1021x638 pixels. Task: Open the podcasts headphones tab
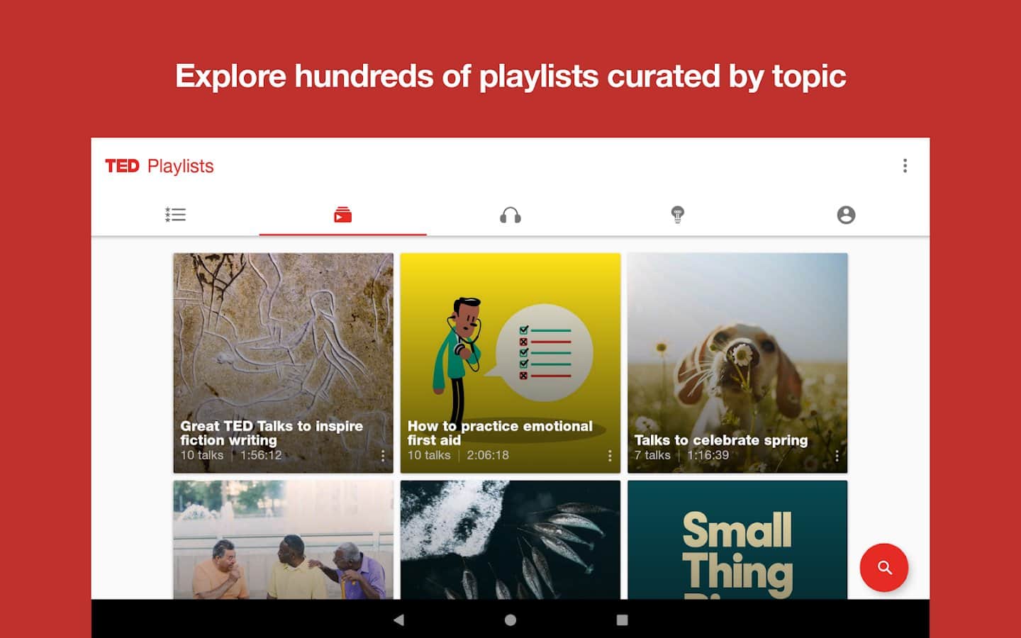point(510,215)
